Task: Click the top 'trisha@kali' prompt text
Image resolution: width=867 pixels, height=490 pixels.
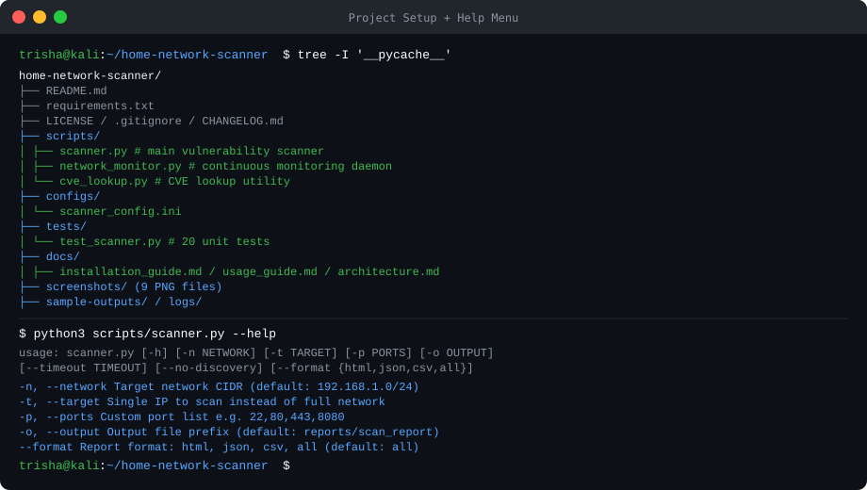Action: (59, 55)
